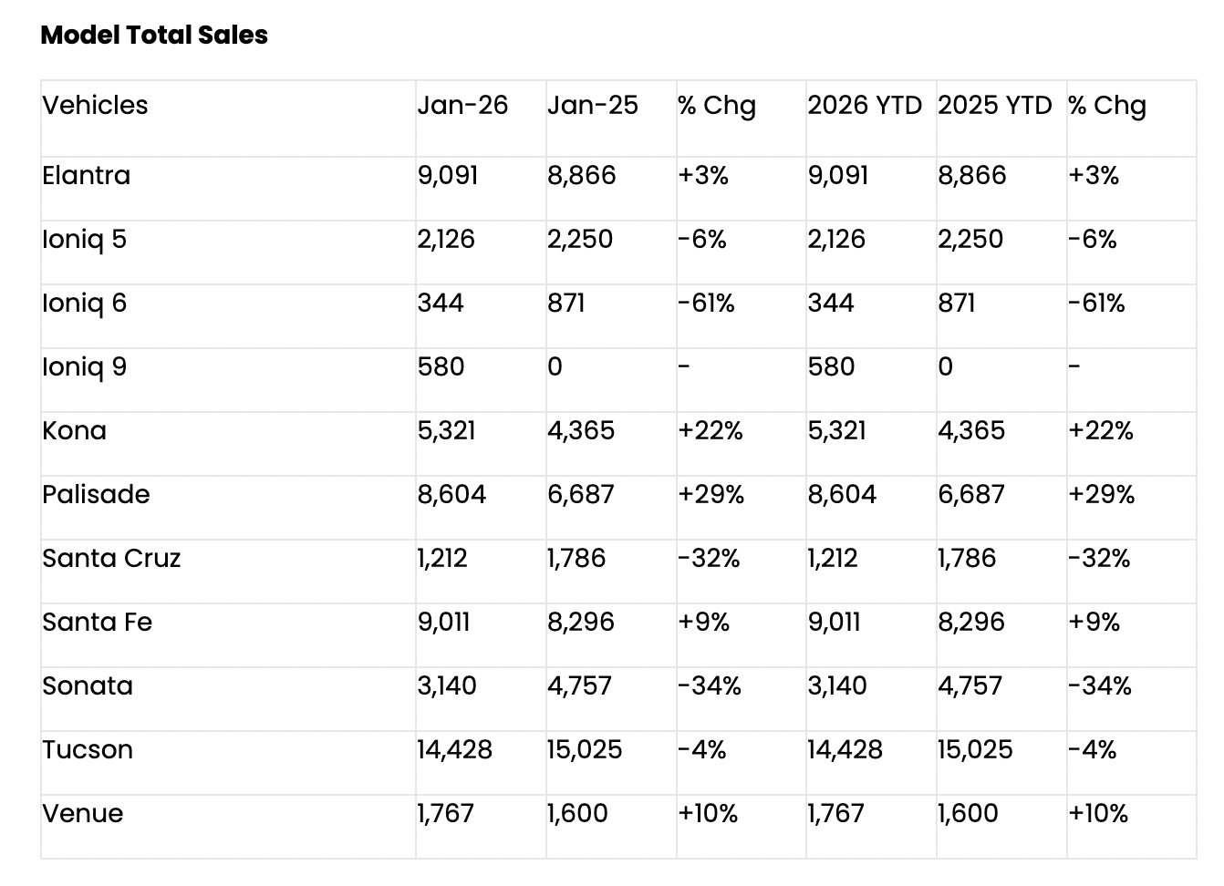Click the 2026 YTD column header
Viewport: 1224px width, 886px height.
[864, 106]
